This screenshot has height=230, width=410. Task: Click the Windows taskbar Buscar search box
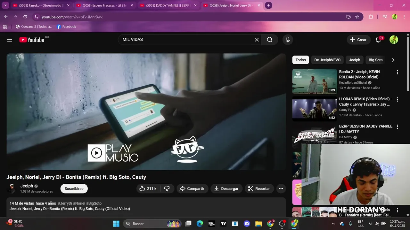pyautogui.click(x=152, y=224)
